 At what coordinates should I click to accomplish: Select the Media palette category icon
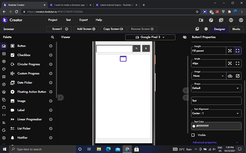click(x=4, y=61)
